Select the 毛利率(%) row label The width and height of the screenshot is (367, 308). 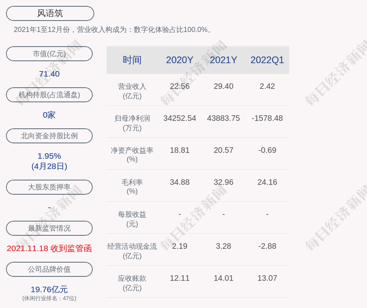[132, 187]
